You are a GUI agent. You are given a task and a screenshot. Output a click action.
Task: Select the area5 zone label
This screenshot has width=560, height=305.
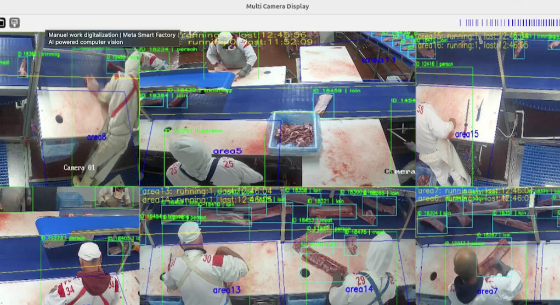click(x=227, y=151)
